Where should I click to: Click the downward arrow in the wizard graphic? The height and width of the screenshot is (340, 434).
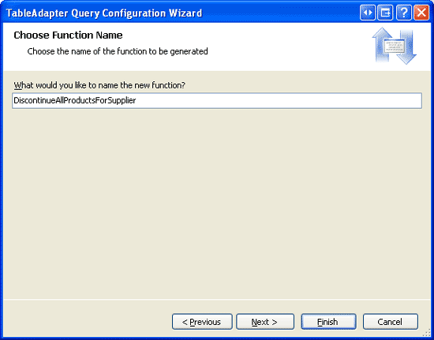pyautogui.click(x=406, y=47)
